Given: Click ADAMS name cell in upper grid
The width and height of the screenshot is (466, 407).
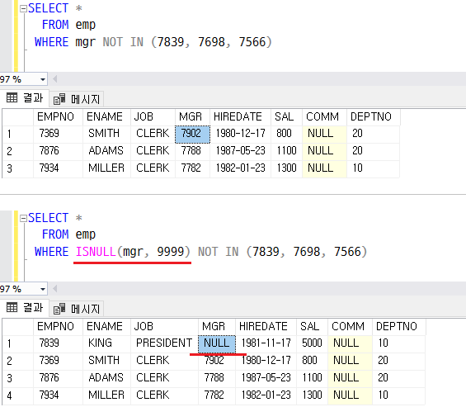Looking at the screenshot, I should pyautogui.click(x=106, y=151).
